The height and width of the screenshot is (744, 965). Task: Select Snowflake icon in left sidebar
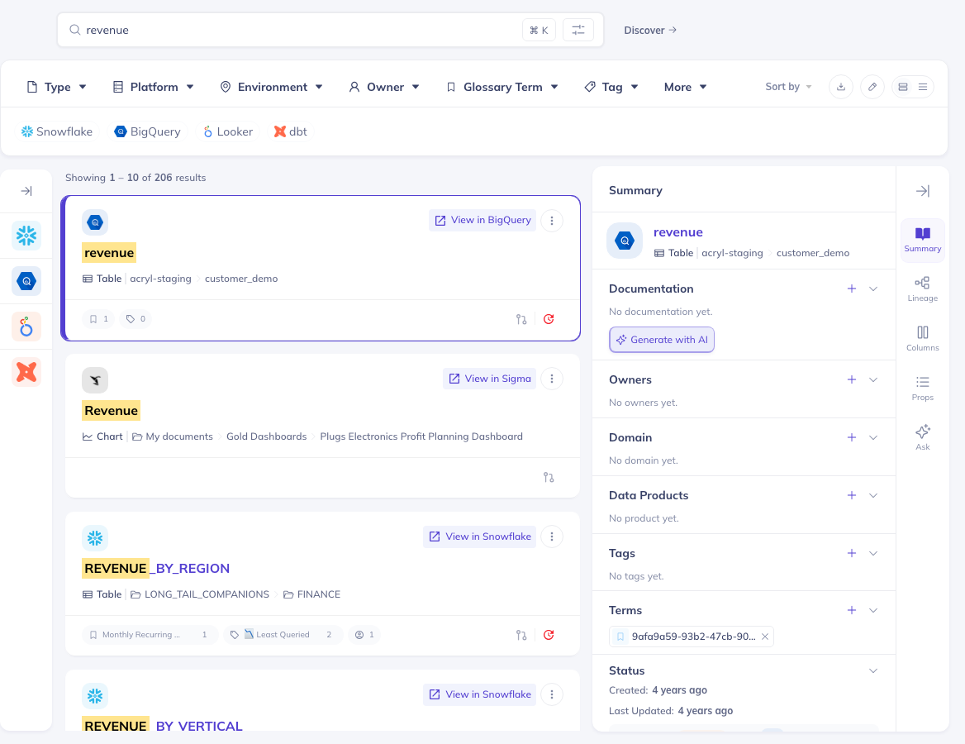[x=26, y=236]
